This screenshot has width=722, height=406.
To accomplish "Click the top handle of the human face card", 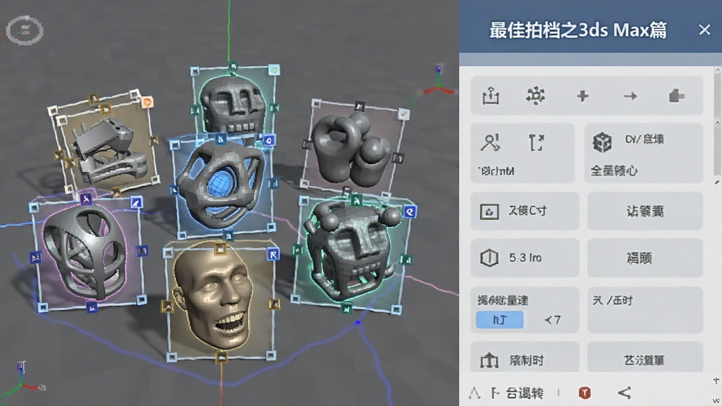I will coord(220,249).
